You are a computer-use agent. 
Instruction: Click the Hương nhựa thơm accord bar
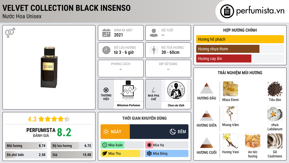240,49
